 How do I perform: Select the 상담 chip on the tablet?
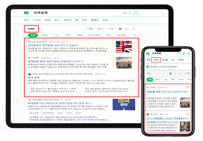(108, 35)
